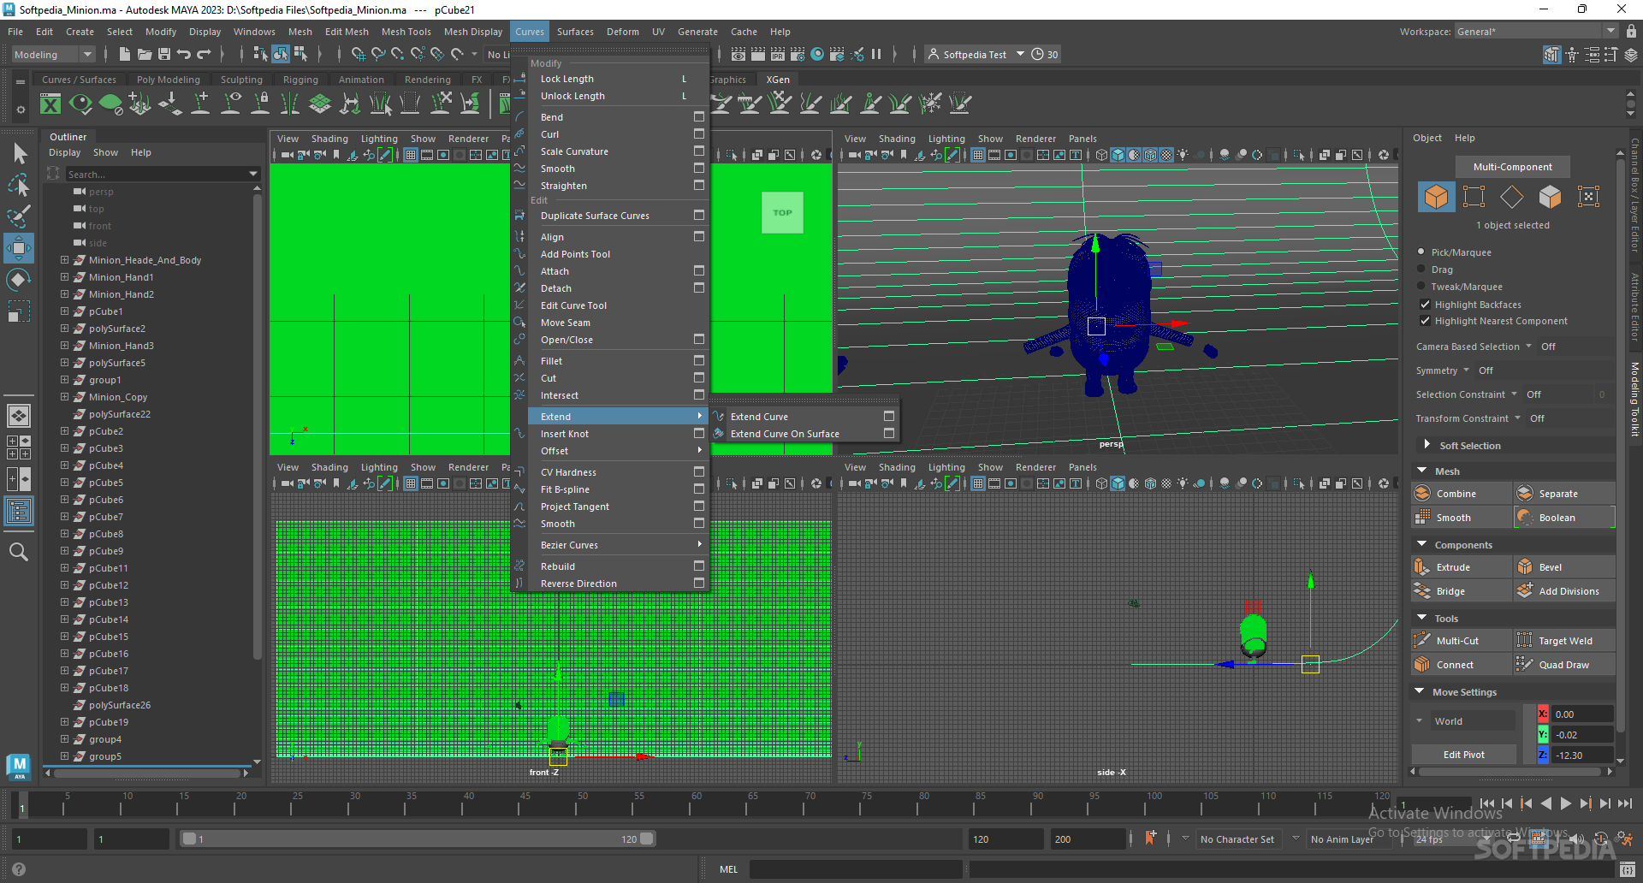Expand Minion_Heade_And_Body node in Outliner
Image resolution: width=1643 pixels, height=883 pixels.
(64, 259)
